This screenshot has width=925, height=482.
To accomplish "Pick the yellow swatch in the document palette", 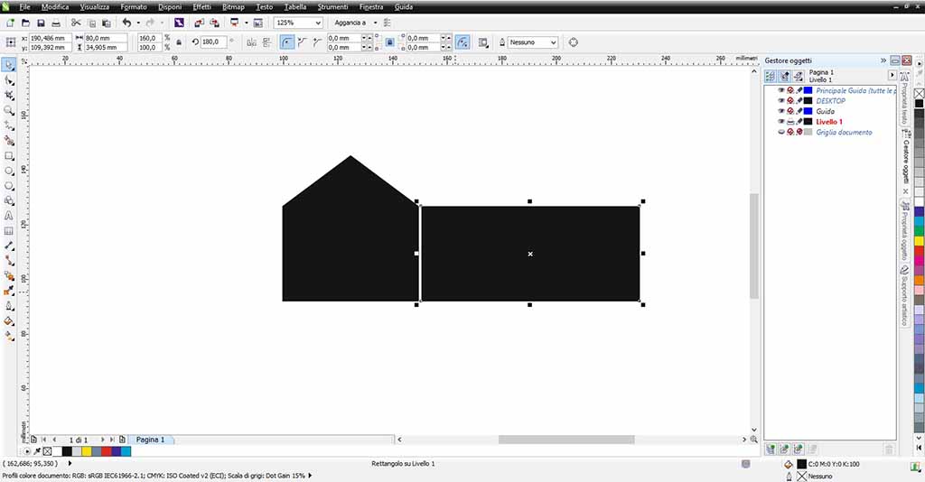I will 86,451.
